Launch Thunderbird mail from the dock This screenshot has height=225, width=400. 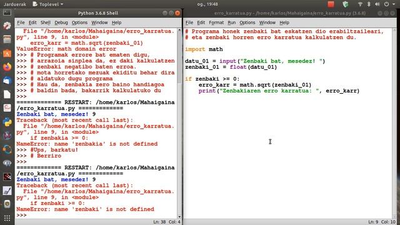[7, 81]
